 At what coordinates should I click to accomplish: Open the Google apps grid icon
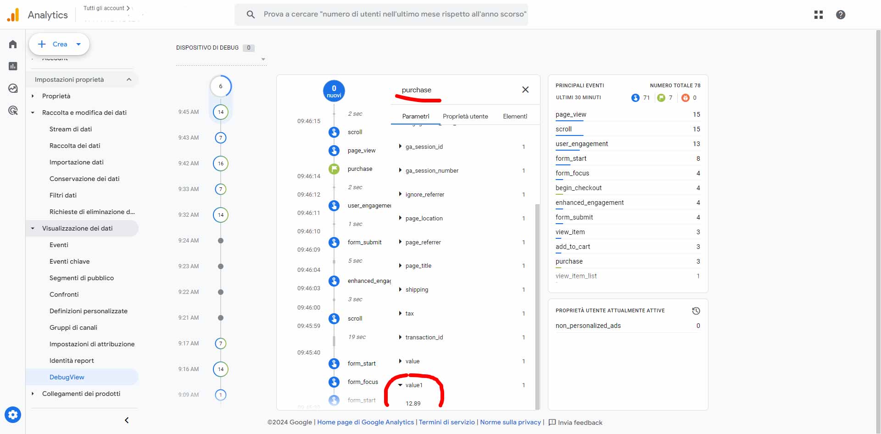(x=818, y=15)
